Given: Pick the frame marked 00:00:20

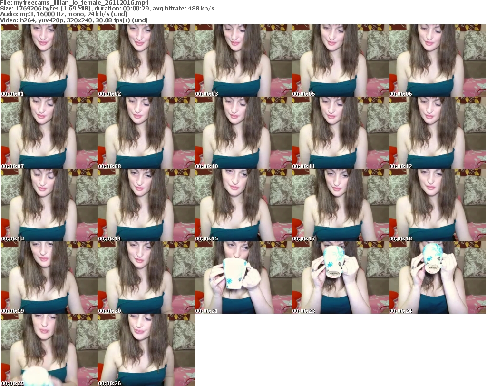Looking at the screenshot, I should 146,277.
